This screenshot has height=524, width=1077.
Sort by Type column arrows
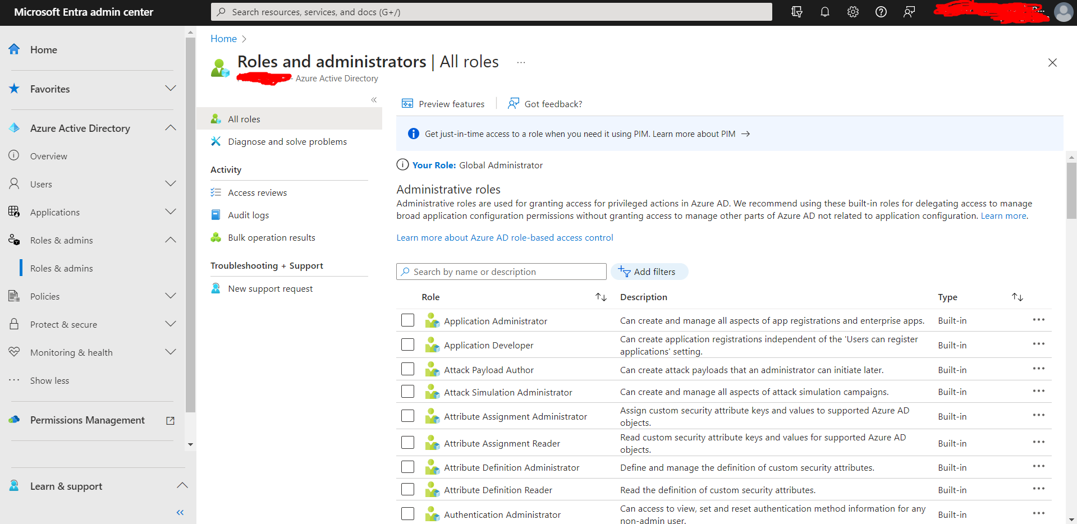[1018, 297]
